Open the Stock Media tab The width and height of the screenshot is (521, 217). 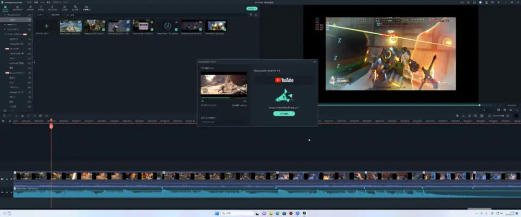click(x=17, y=8)
